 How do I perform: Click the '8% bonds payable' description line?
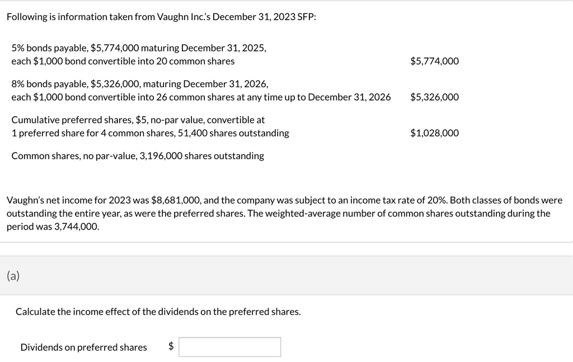tap(140, 84)
